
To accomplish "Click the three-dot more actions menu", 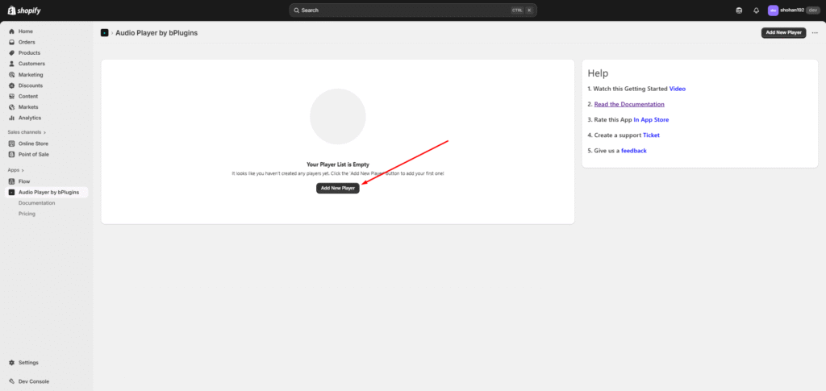I will click(x=814, y=33).
